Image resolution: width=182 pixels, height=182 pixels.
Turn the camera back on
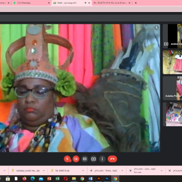(76, 159)
